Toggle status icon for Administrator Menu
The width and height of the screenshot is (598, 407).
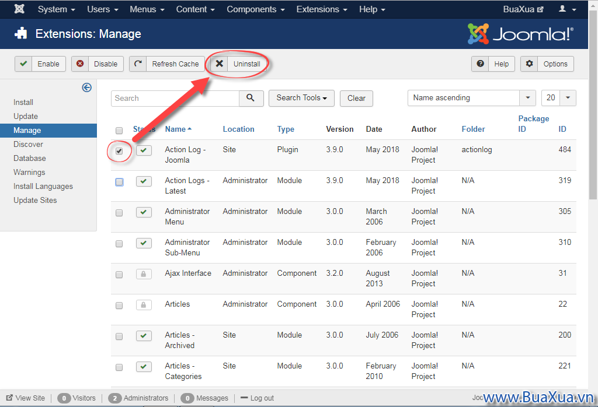(144, 212)
